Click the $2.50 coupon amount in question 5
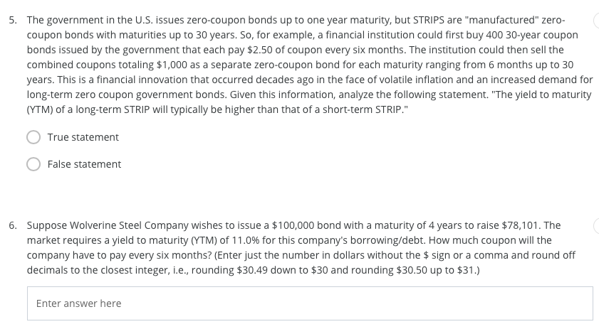 pos(259,50)
